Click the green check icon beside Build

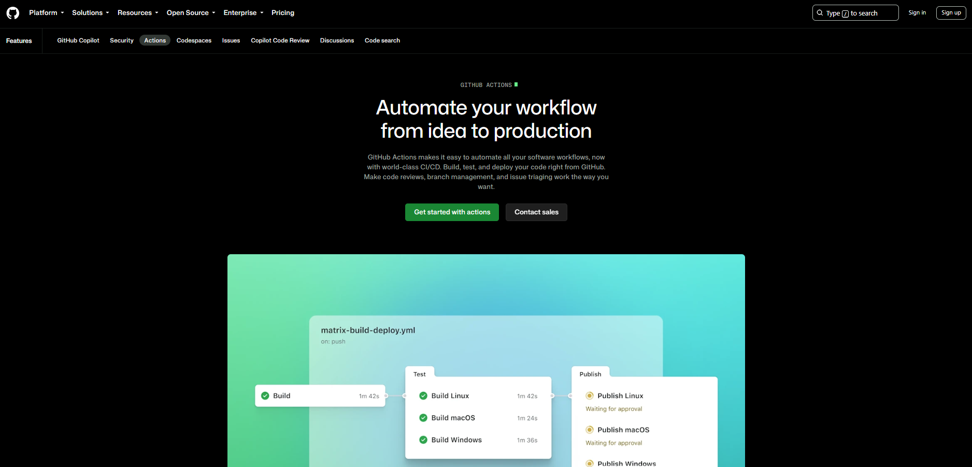265,396
